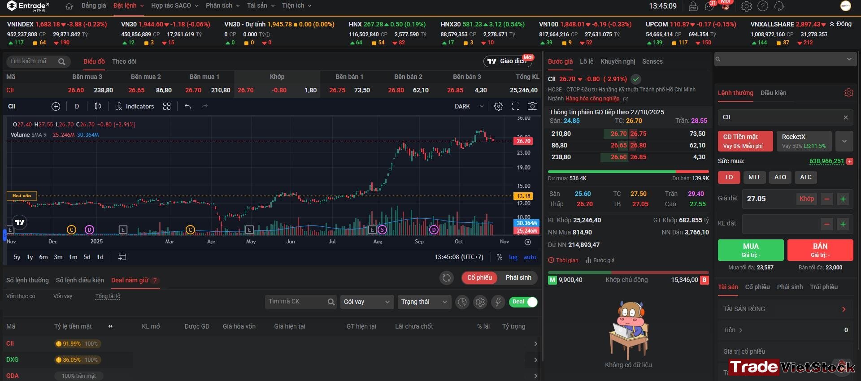Click the candlestick chart style icon
The height and width of the screenshot is (381, 861).
pos(98,106)
